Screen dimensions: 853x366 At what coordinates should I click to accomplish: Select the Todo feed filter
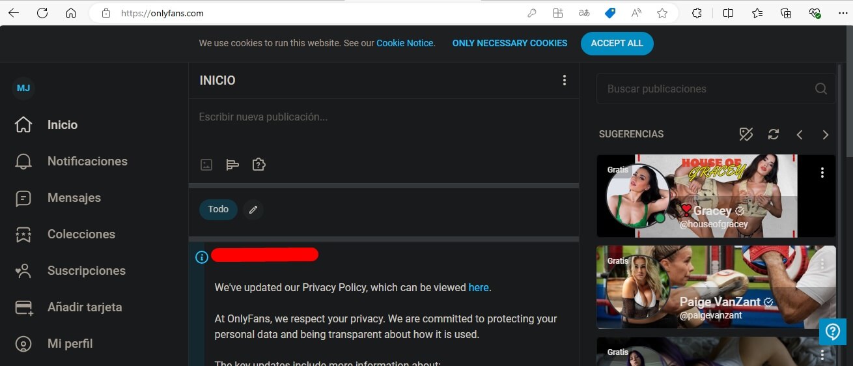pyautogui.click(x=218, y=209)
